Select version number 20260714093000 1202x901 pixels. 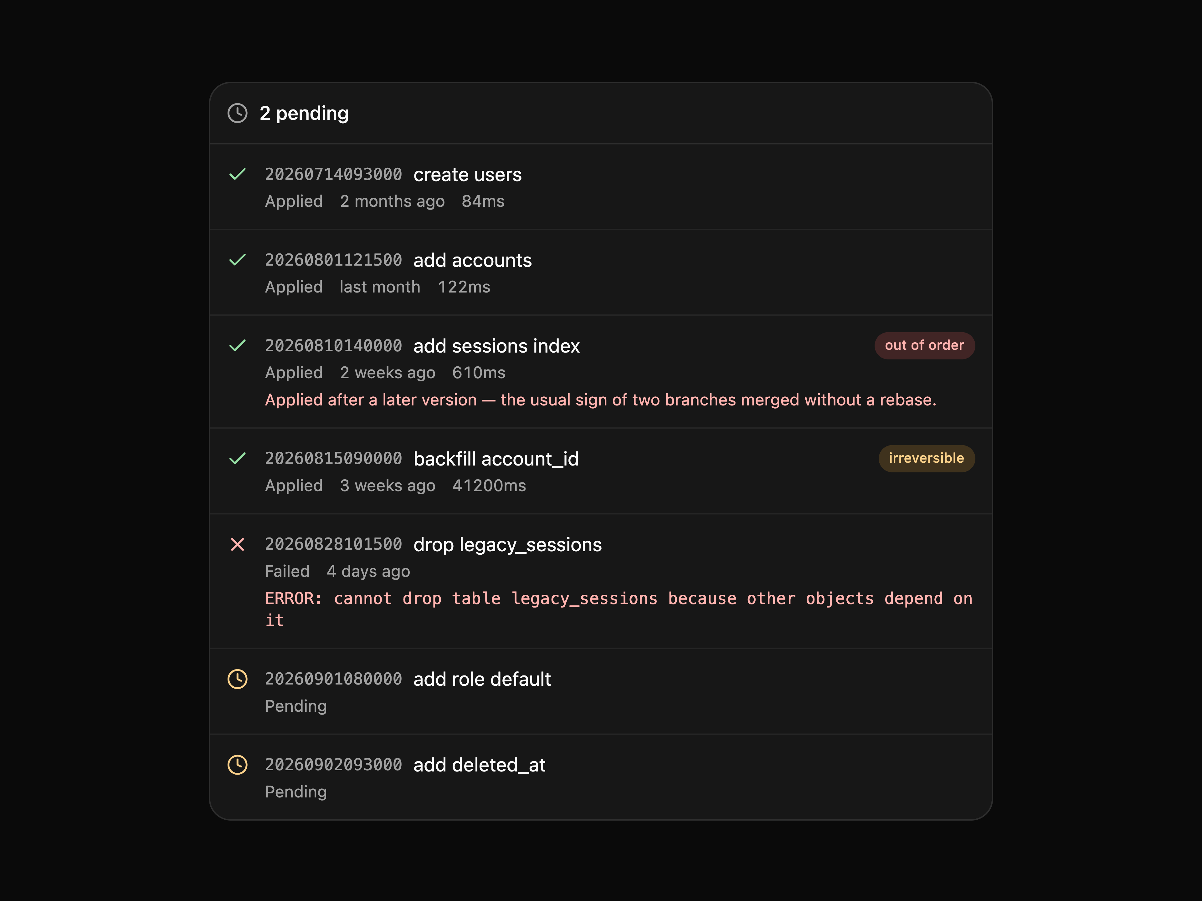(334, 174)
